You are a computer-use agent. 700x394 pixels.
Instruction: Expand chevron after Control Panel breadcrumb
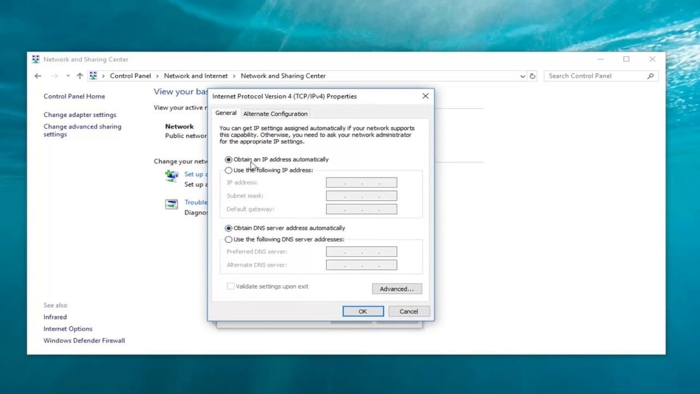coord(157,76)
